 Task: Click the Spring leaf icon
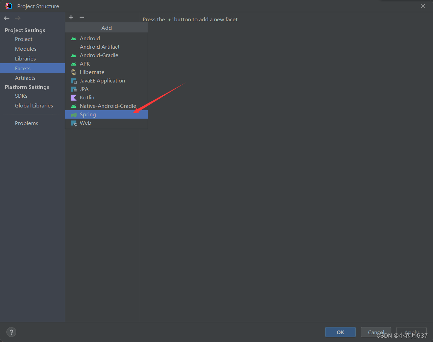(x=74, y=115)
